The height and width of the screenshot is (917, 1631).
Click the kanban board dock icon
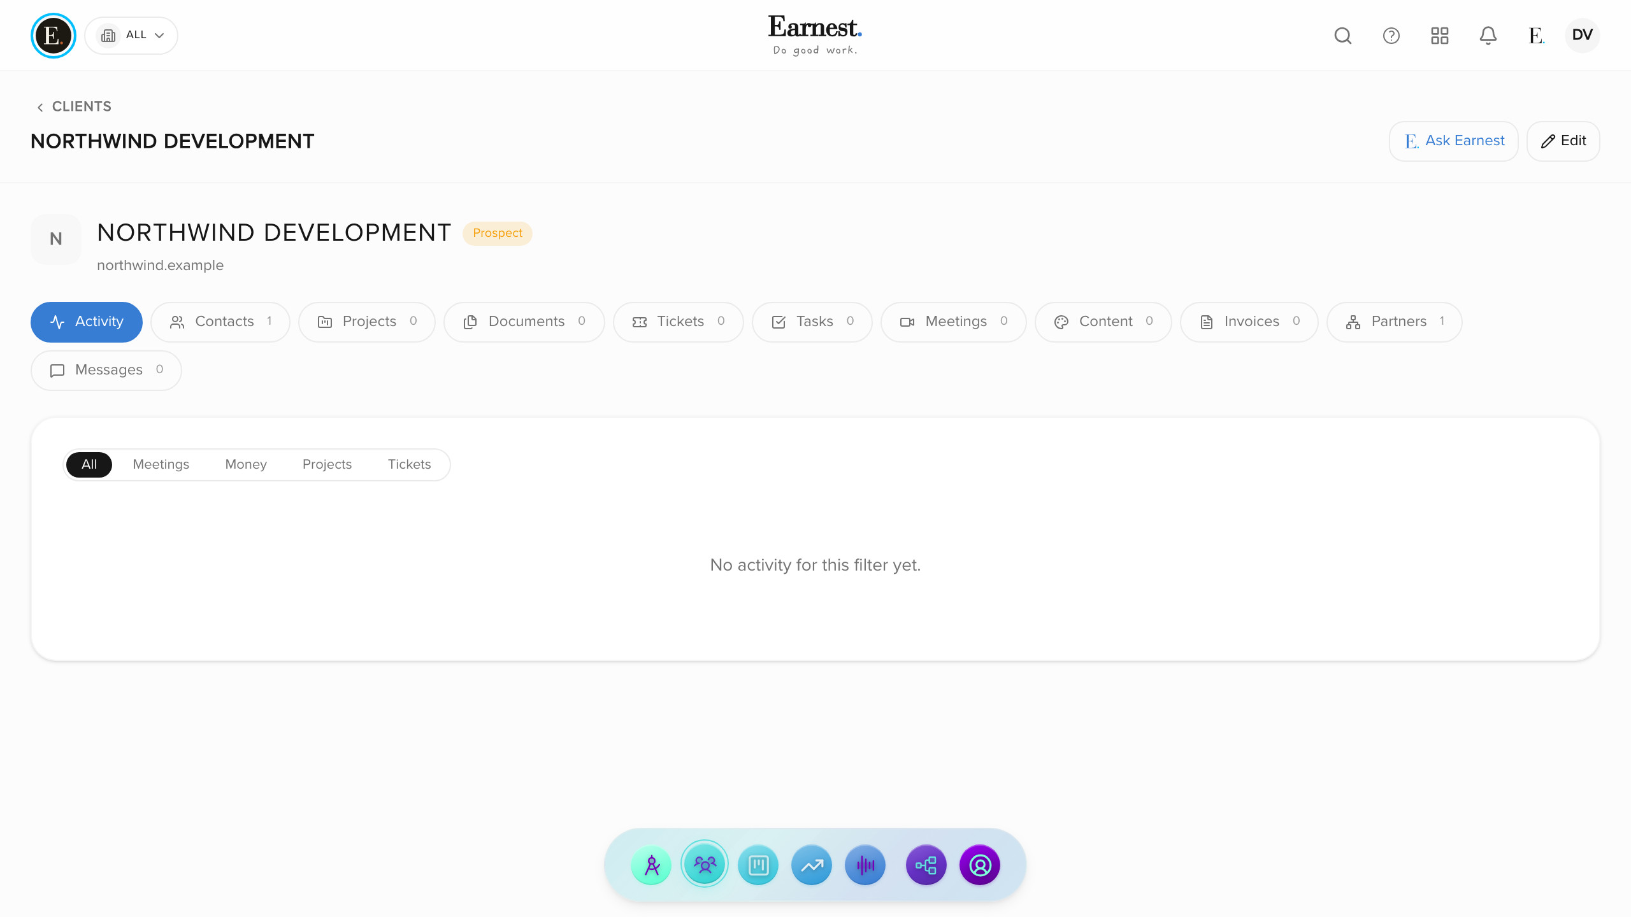pos(758,865)
